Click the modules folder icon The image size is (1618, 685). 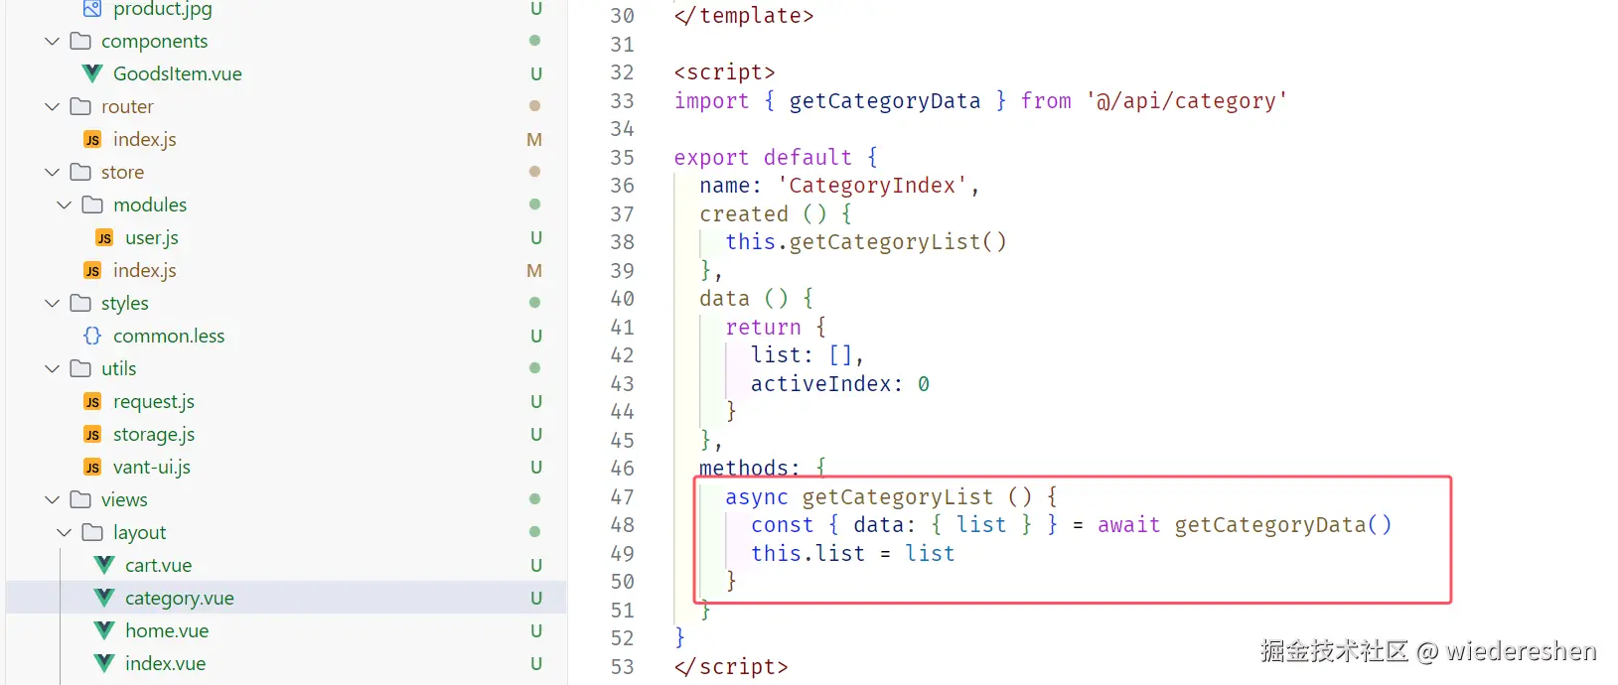pos(92,205)
